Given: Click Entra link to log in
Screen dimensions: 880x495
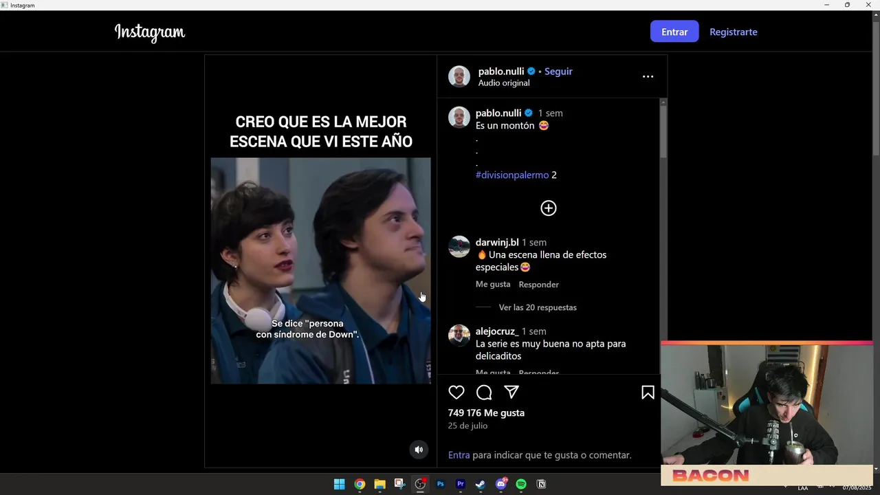Looking at the screenshot, I should pyautogui.click(x=459, y=455).
